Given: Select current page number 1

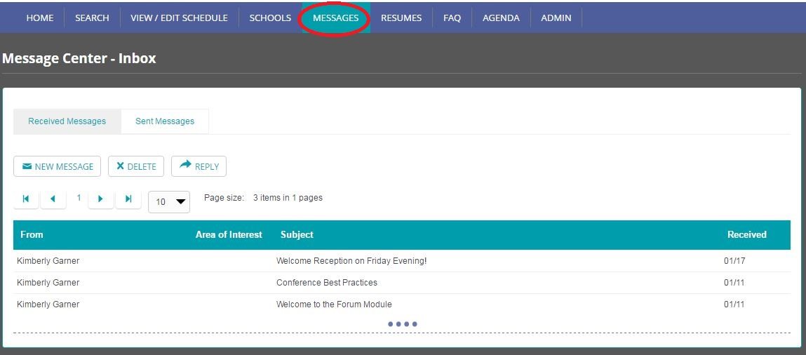Looking at the screenshot, I should [79, 197].
